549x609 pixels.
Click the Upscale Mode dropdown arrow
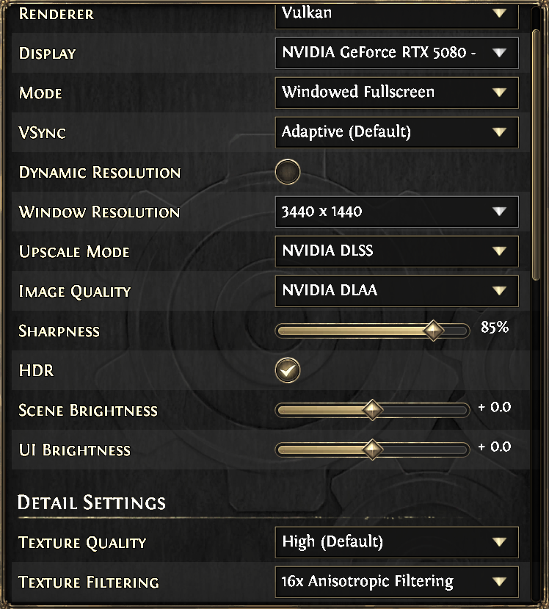click(x=500, y=251)
